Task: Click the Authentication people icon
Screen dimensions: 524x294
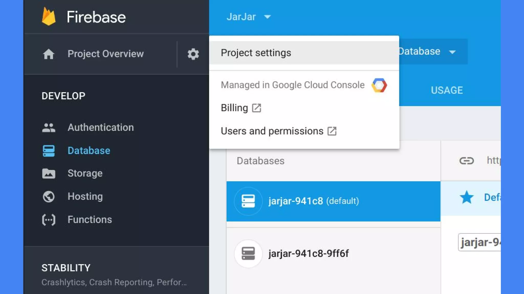Action: click(49, 128)
